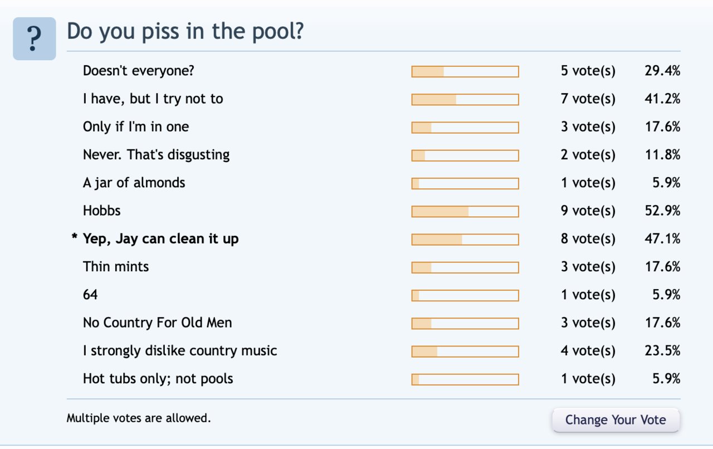Image resolution: width=713 pixels, height=449 pixels.
Task: Click the question mark poll icon
Action: coord(35,38)
